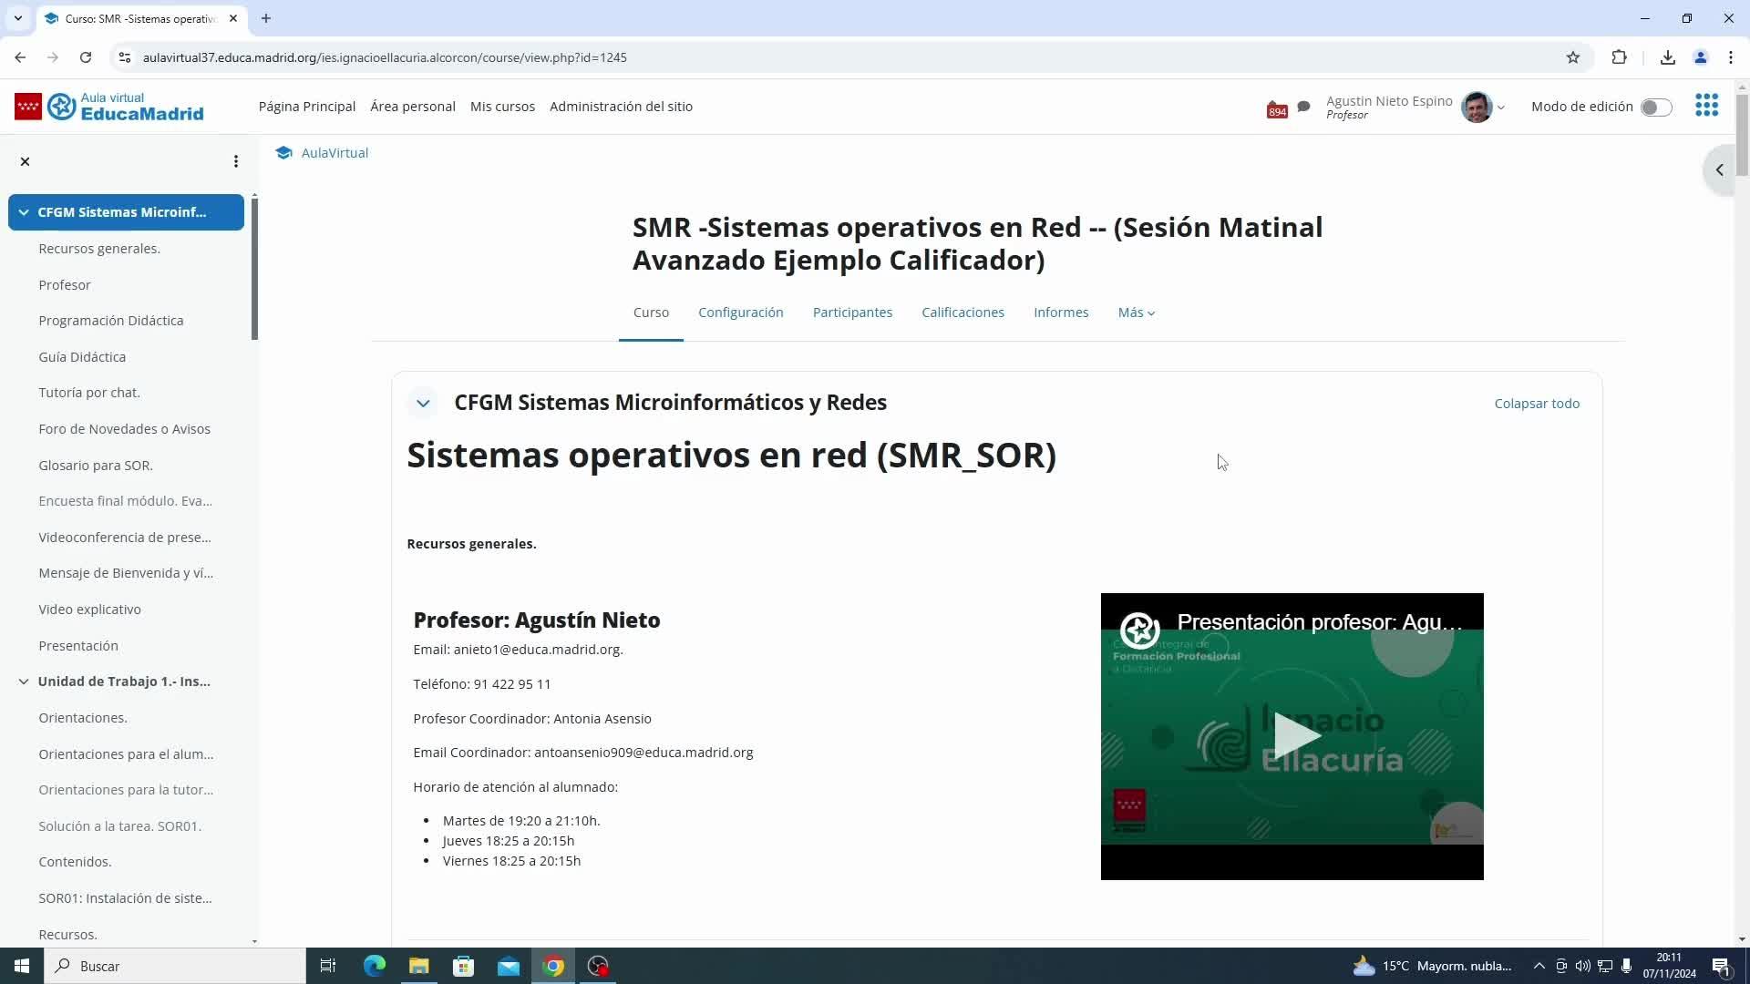Click the Colapsar todo link

1537,404
